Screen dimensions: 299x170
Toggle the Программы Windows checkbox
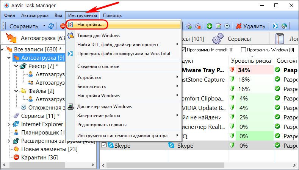click(244, 50)
